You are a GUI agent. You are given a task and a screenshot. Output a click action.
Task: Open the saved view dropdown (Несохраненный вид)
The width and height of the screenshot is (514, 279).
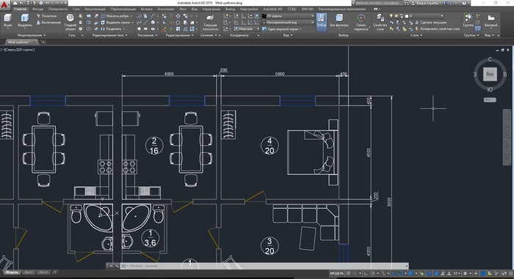288,22
